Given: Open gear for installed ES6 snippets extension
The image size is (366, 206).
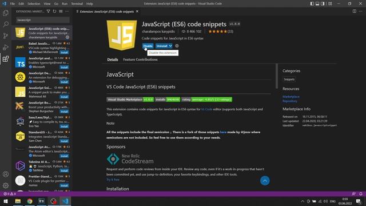Looking at the screenshot, I should coord(67,37).
